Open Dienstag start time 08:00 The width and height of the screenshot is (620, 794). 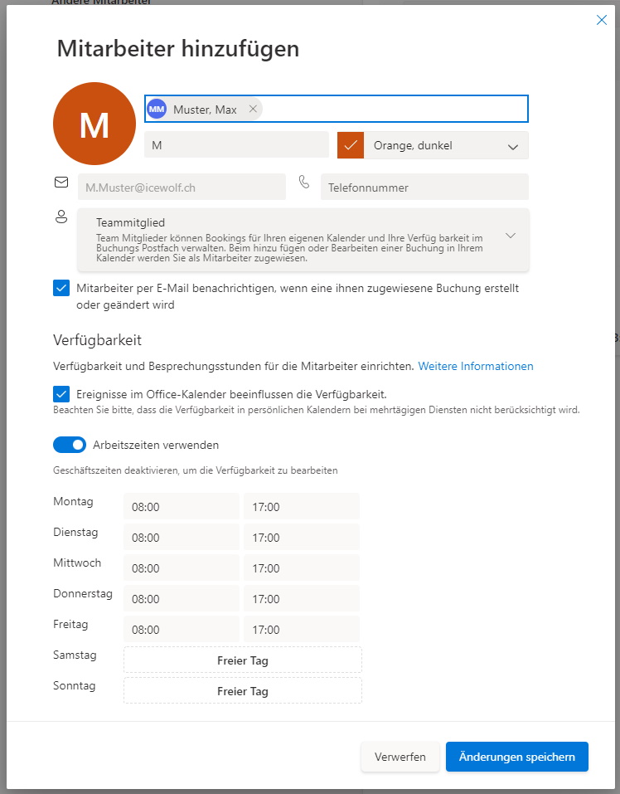click(x=181, y=538)
